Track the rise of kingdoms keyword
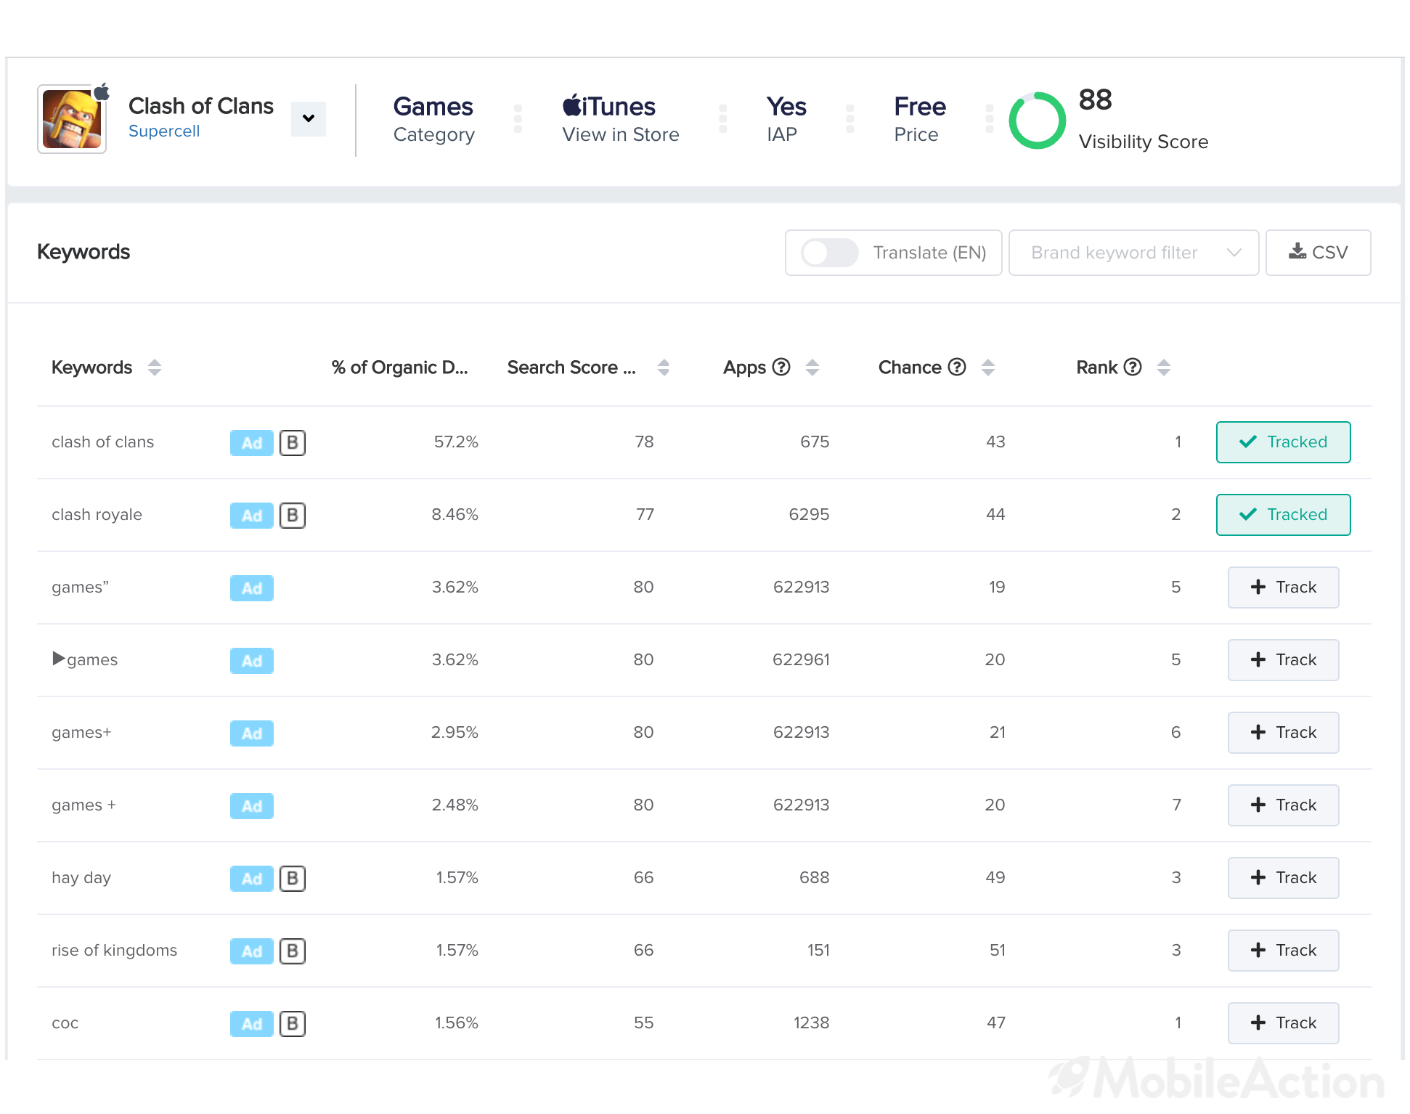This screenshot has height=1114, width=1410. pos(1283,951)
